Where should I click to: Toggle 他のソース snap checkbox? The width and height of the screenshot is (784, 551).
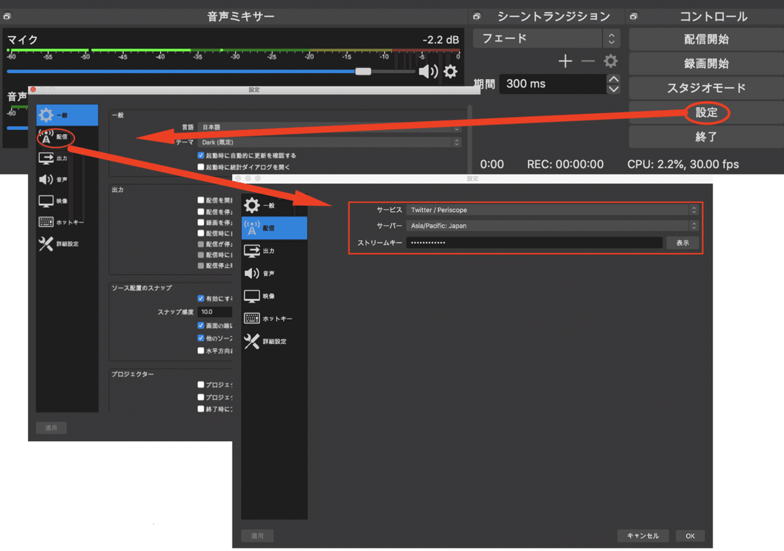(201, 338)
